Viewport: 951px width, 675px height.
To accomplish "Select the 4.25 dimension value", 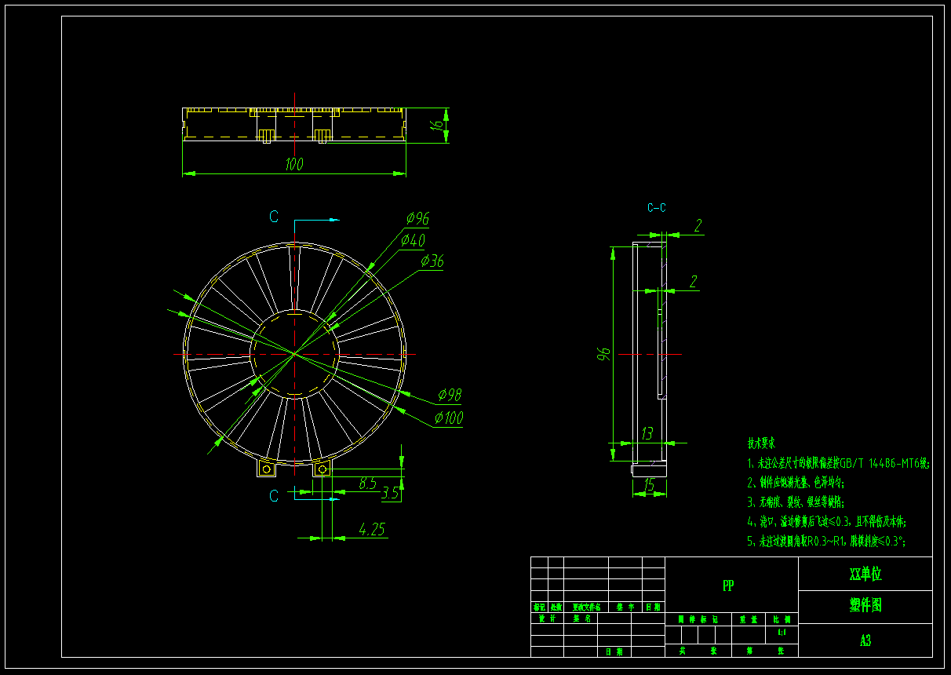I will [373, 530].
